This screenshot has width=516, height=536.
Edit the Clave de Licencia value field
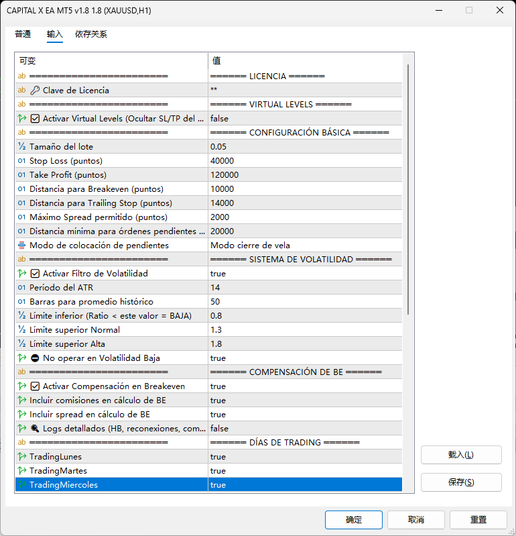305,91
